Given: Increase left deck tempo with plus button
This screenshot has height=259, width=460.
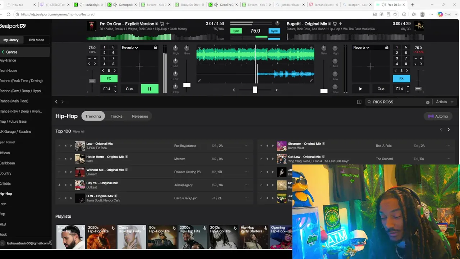Looking at the screenshot, I should [95, 58].
